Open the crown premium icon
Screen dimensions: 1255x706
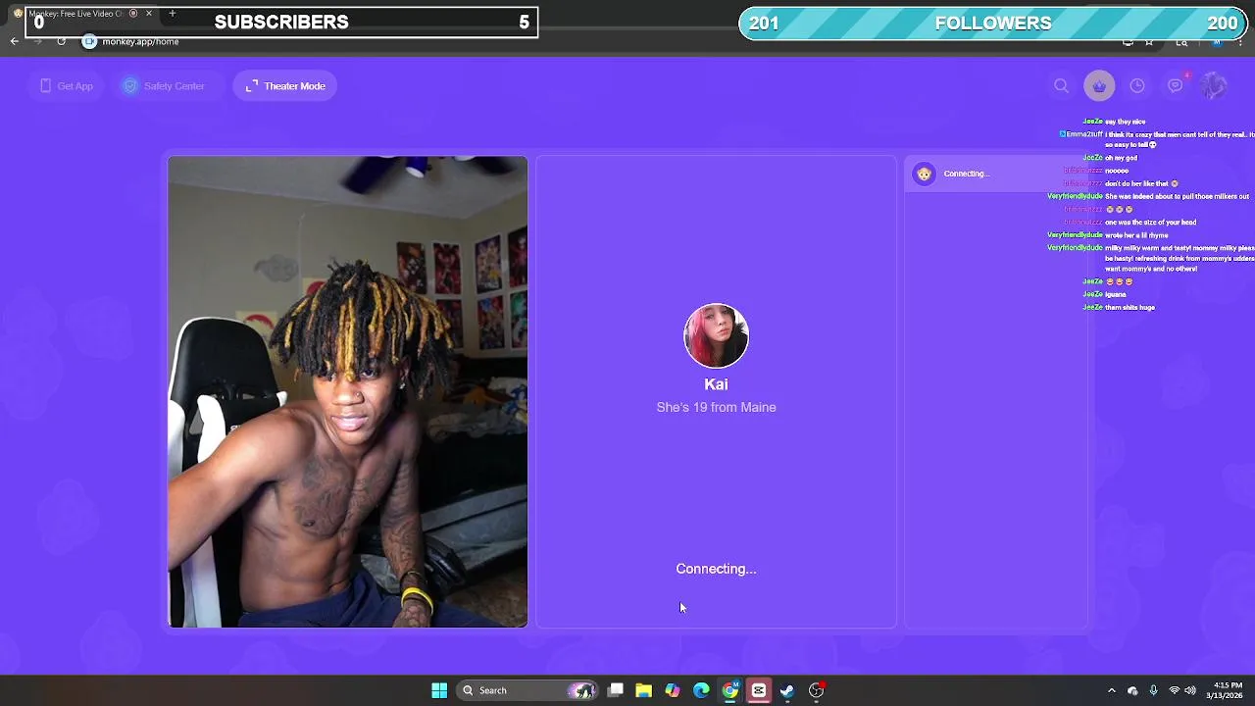tap(1099, 86)
